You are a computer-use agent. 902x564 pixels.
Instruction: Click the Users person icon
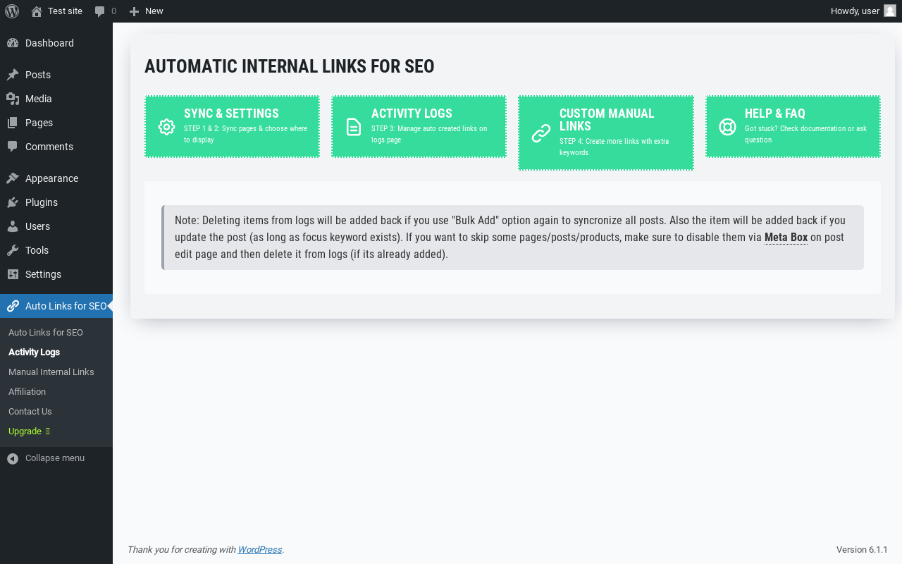pyautogui.click(x=13, y=226)
